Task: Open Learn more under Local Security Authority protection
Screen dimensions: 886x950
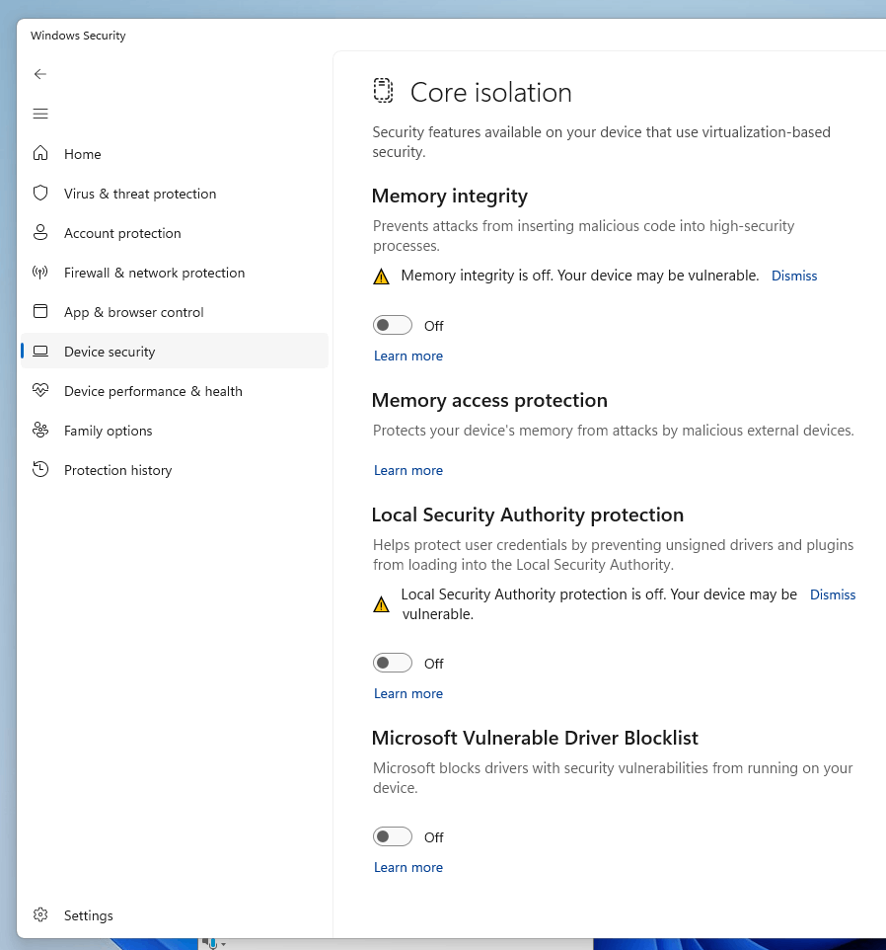Action: [407, 693]
